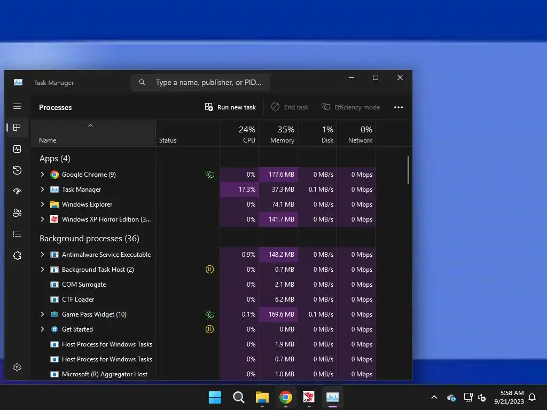Open Windows XP Horror Edition taskbar icon

309,397
